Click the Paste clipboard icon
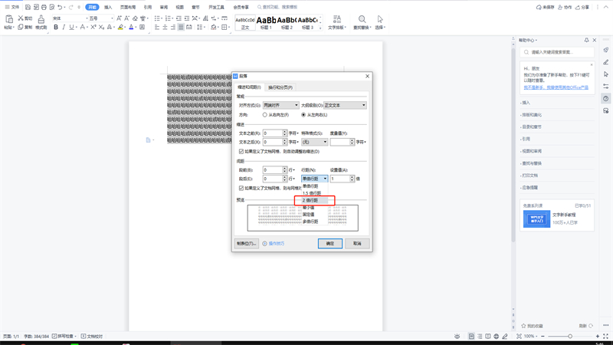Image resolution: width=613 pixels, height=345 pixels. click(x=9, y=19)
